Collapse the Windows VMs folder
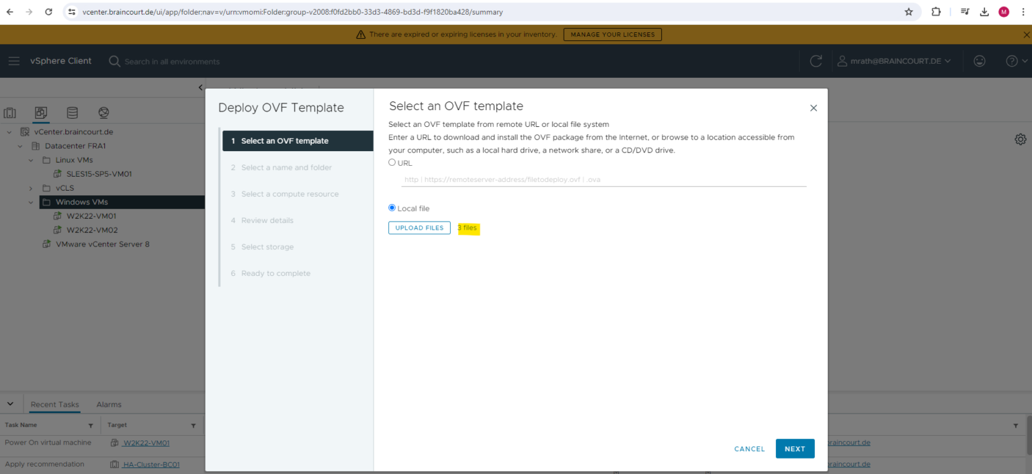The width and height of the screenshot is (1032, 474). click(30, 201)
